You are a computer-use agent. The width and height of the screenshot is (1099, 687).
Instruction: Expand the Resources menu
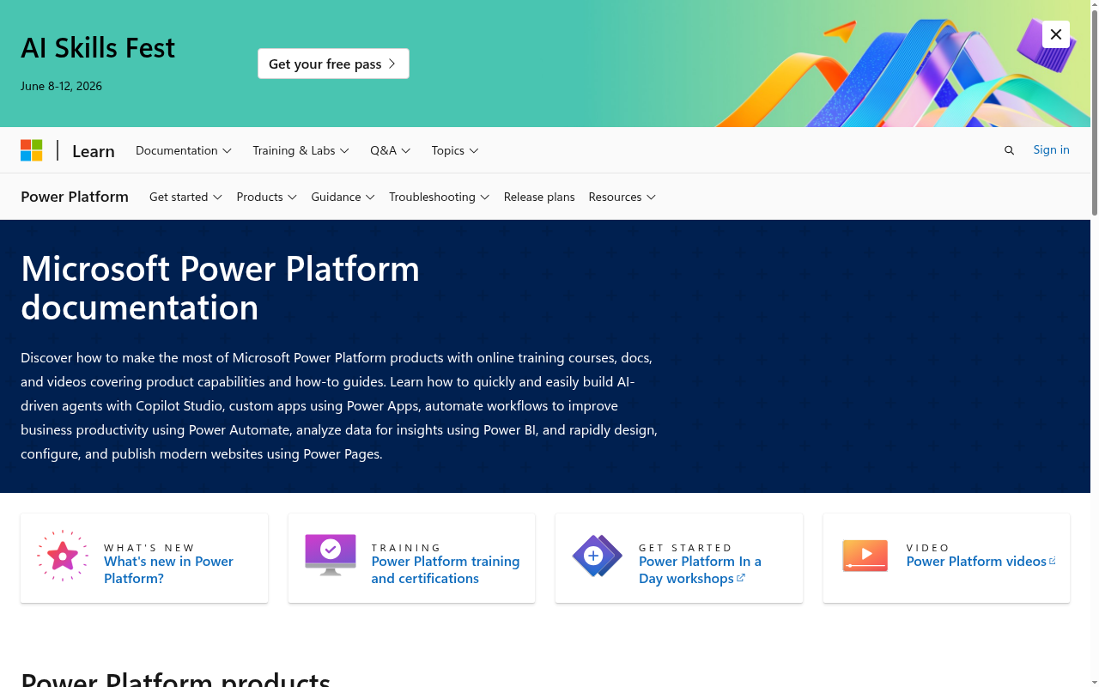pyautogui.click(x=622, y=197)
